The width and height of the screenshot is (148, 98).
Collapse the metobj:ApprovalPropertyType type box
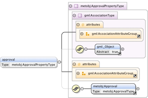[70, 6]
